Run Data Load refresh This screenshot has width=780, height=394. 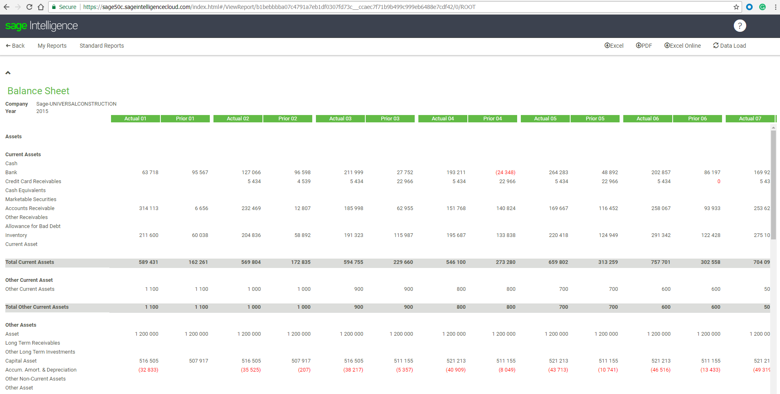pyautogui.click(x=729, y=46)
